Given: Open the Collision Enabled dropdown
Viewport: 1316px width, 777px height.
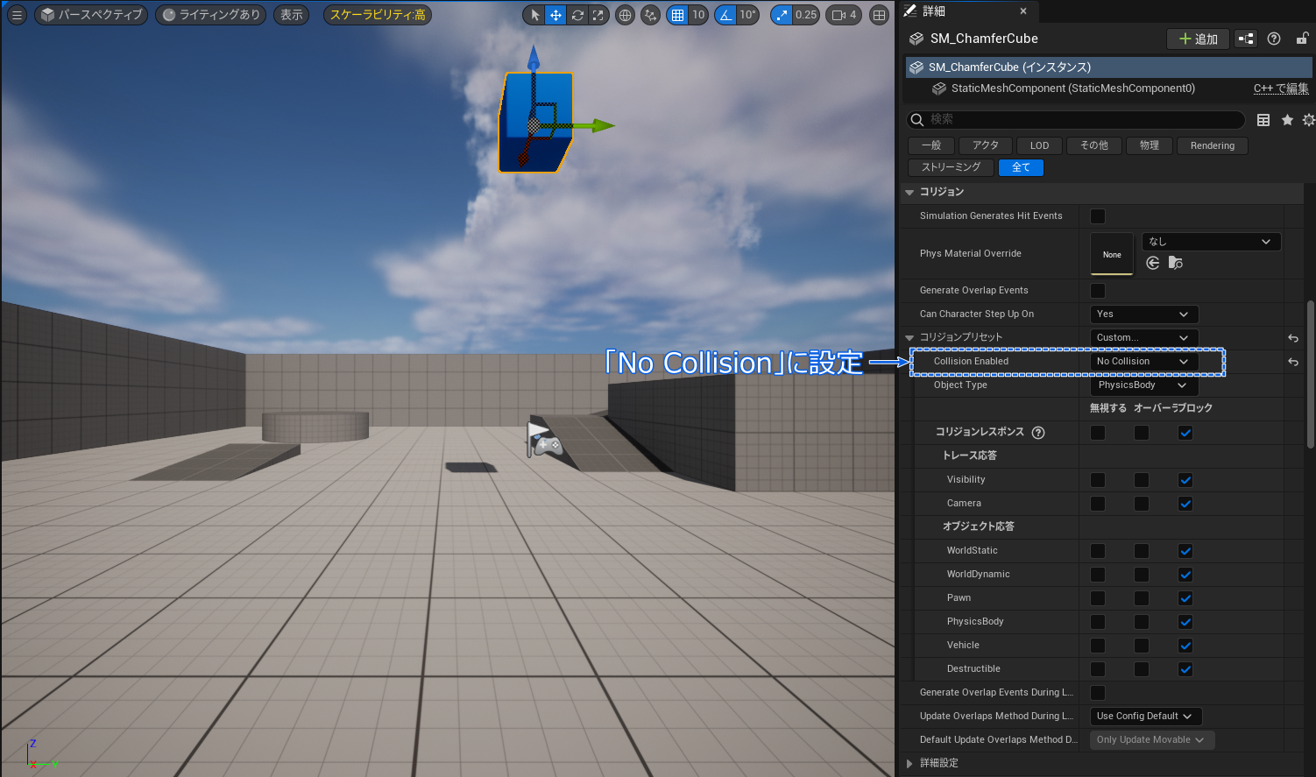Looking at the screenshot, I should pyautogui.click(x=1143, y=362).
